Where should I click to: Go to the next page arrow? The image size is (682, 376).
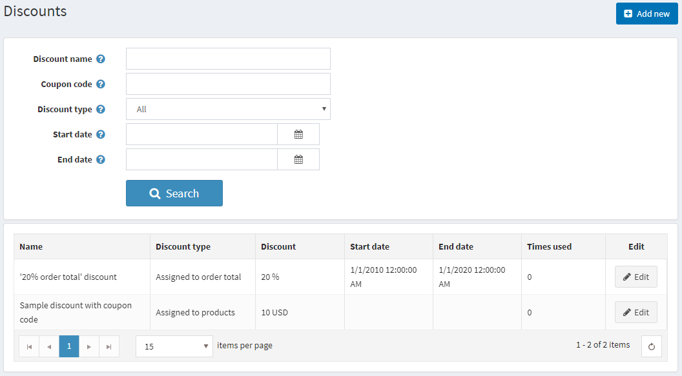[89, 346]
